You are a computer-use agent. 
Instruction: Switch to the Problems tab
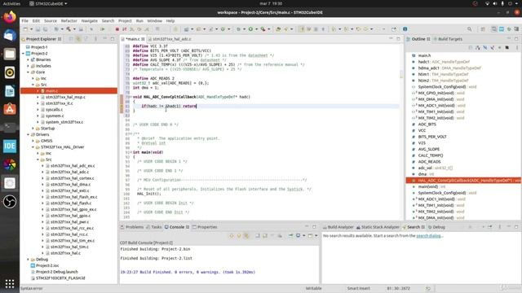(x=132, y=227)
